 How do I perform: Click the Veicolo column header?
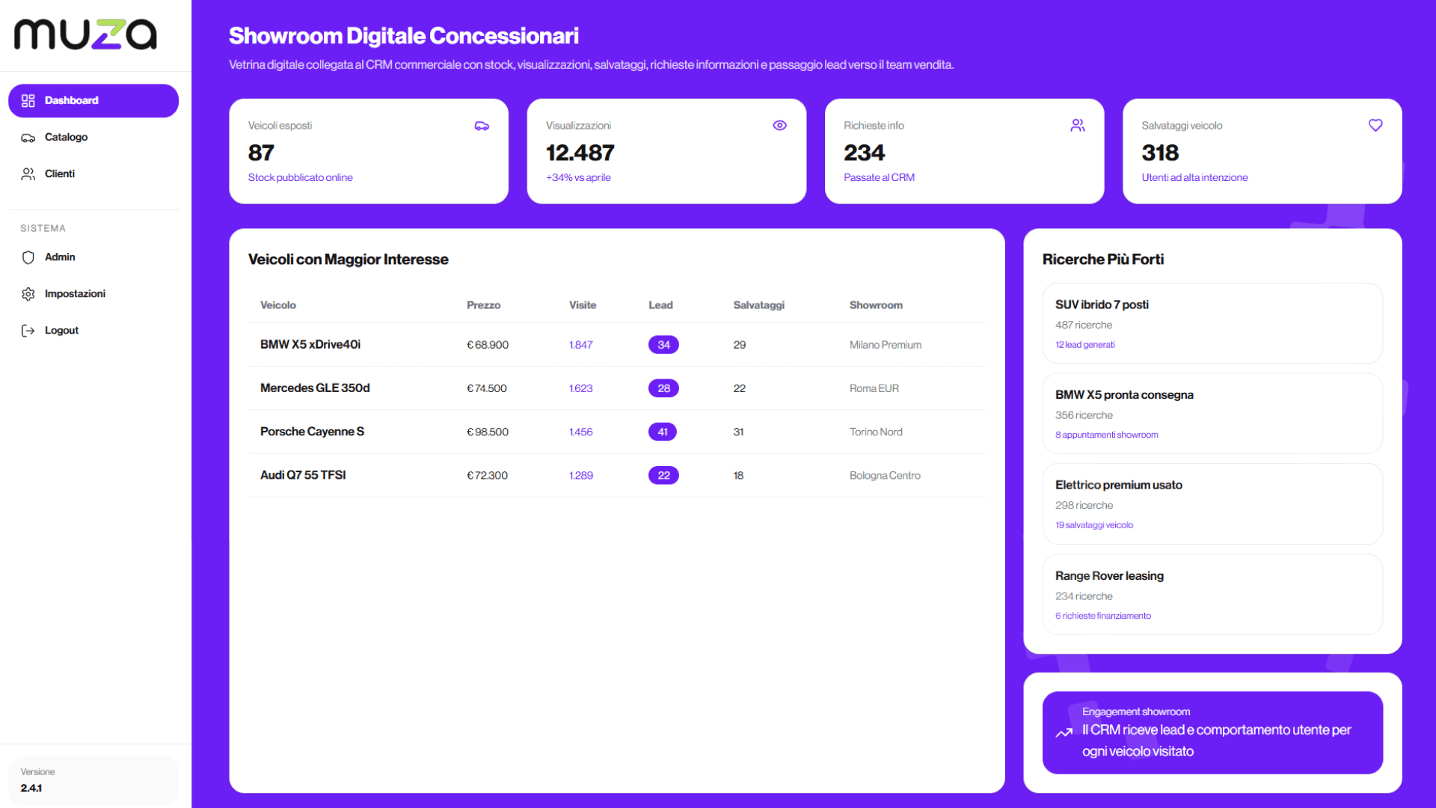[277, 305]
